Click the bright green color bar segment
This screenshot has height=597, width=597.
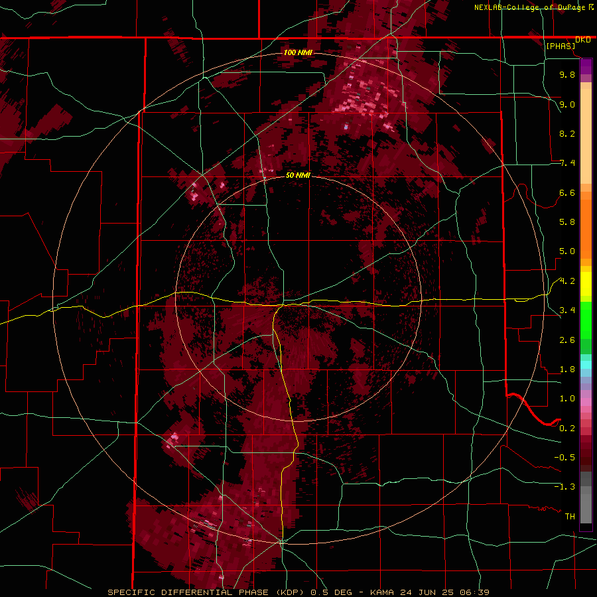[586, 320]
